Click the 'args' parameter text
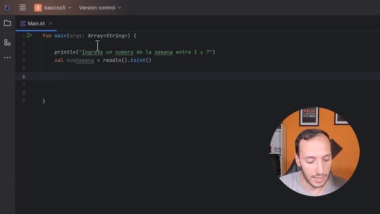This screenshot has width=380, height=214. pos(75,36)
